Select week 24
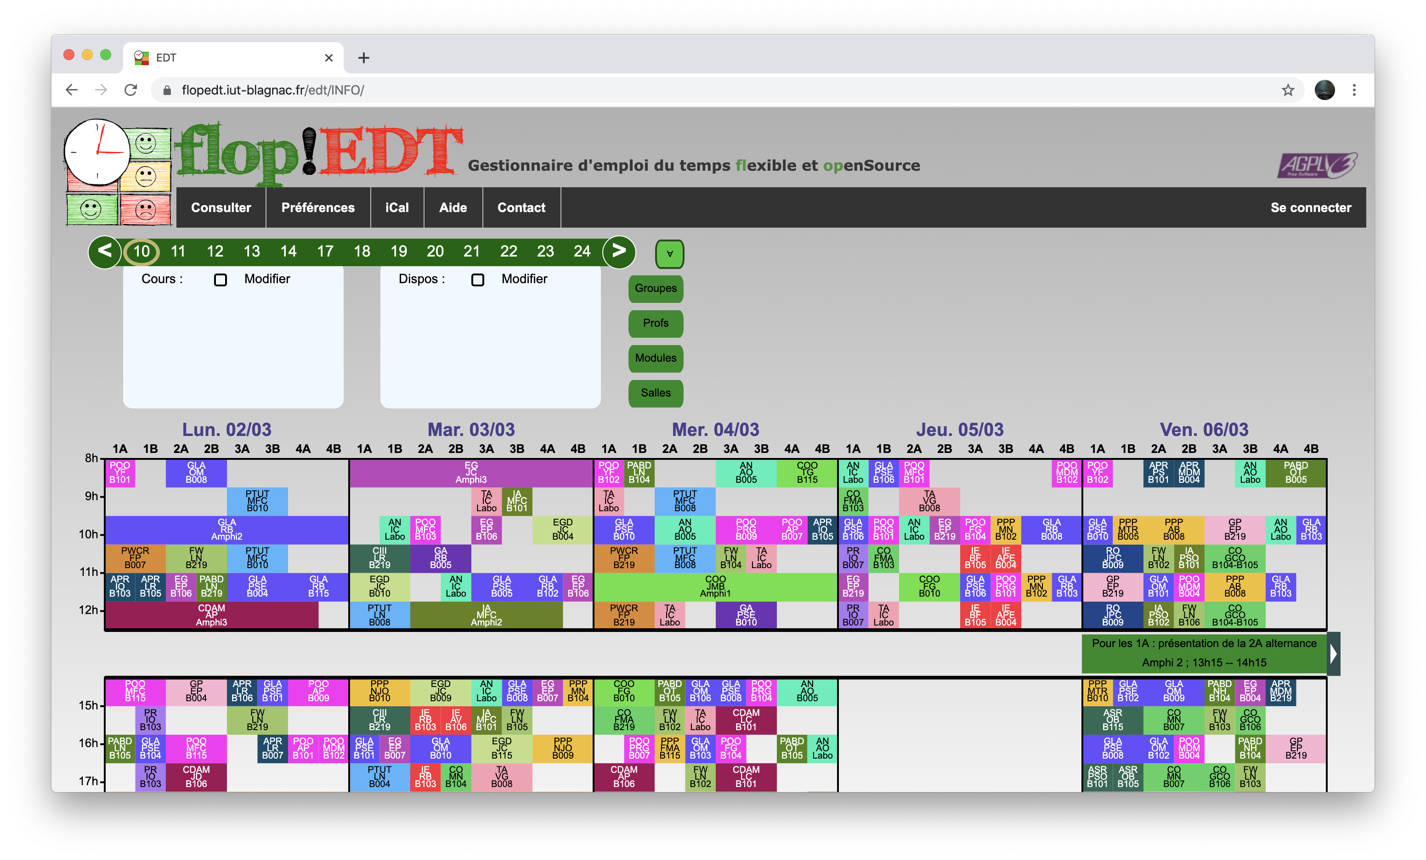 (x=582, y=251)
